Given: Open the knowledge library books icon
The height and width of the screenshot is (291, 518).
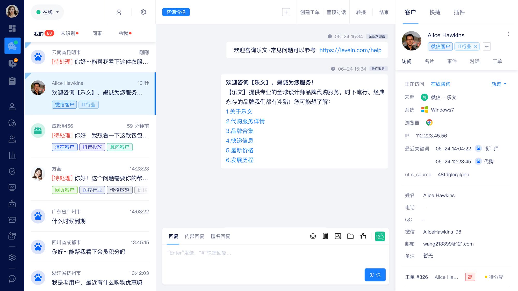Looking at the screenshot, I should click(x=325, y=236).
